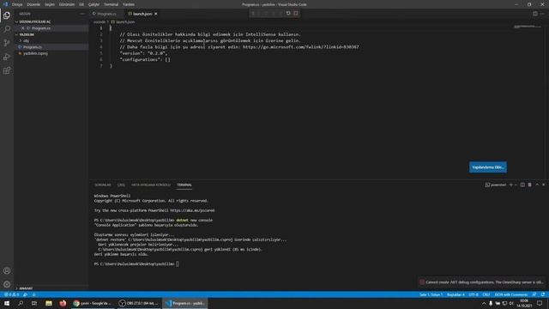Select the TERMINAL panel tab
The width and height of the screenshot is (549, 309).
(184, 185)
